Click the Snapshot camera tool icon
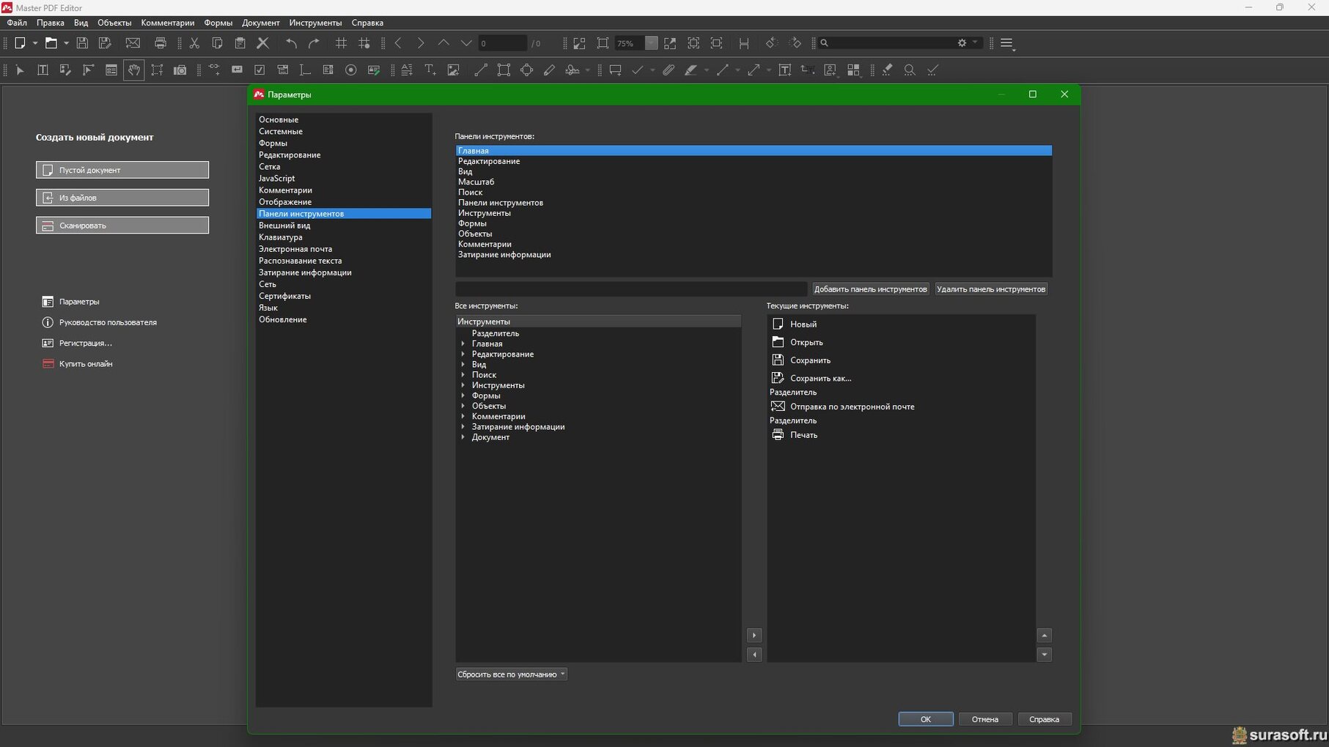Image resolution: width=1329 pixels, height=747 pixels. pos(180,70)
